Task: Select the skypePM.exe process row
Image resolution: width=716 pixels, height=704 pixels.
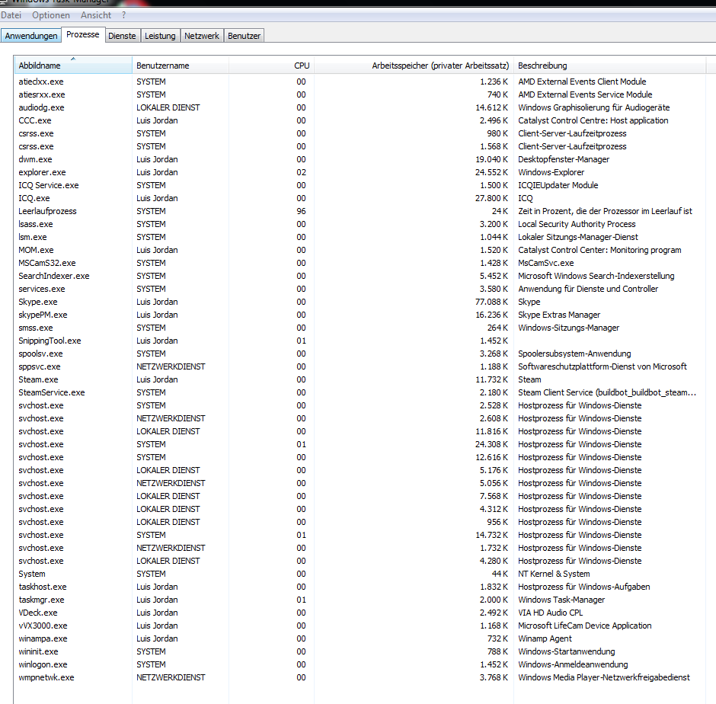Action: point(360,315)
